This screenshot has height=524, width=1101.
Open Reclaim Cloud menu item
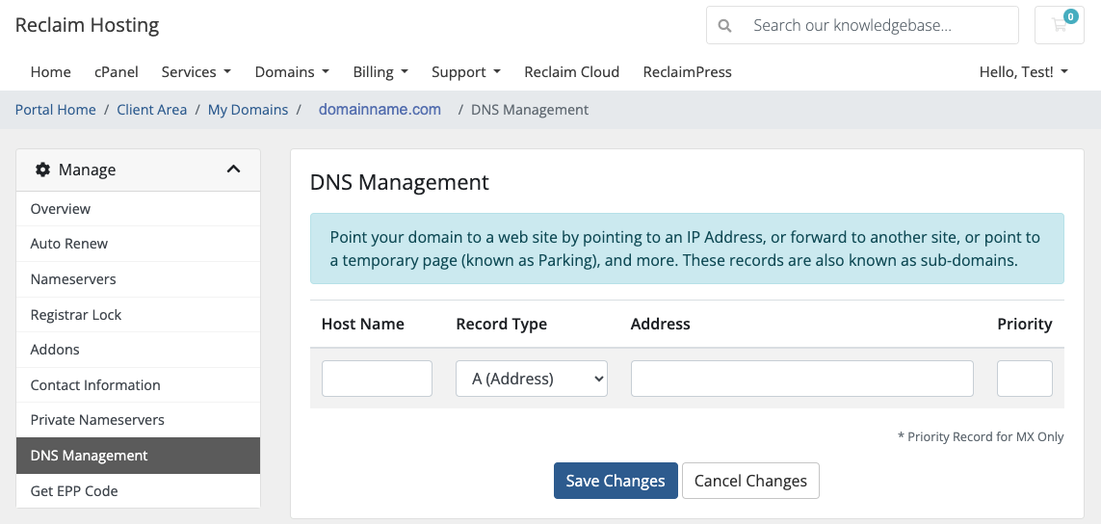pos(571,71)
